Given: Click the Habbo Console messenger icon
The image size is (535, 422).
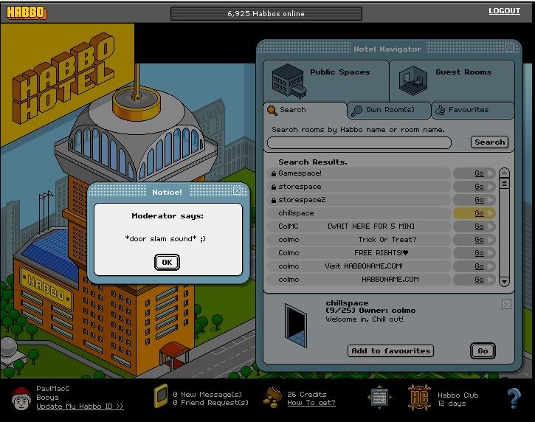Looking at the screenshot, I should point(161,396).
